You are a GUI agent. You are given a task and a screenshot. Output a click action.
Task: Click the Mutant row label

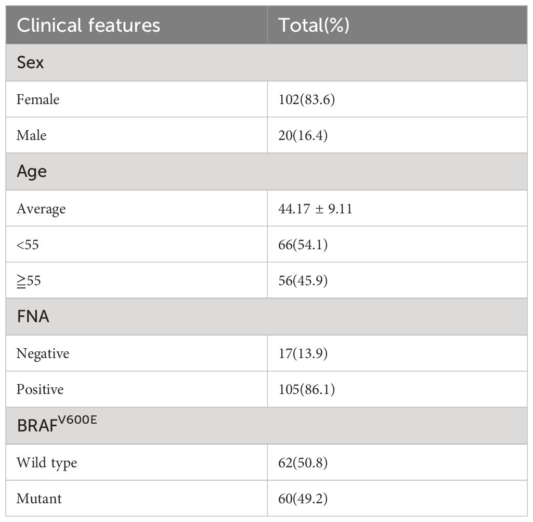coord(39,499)
